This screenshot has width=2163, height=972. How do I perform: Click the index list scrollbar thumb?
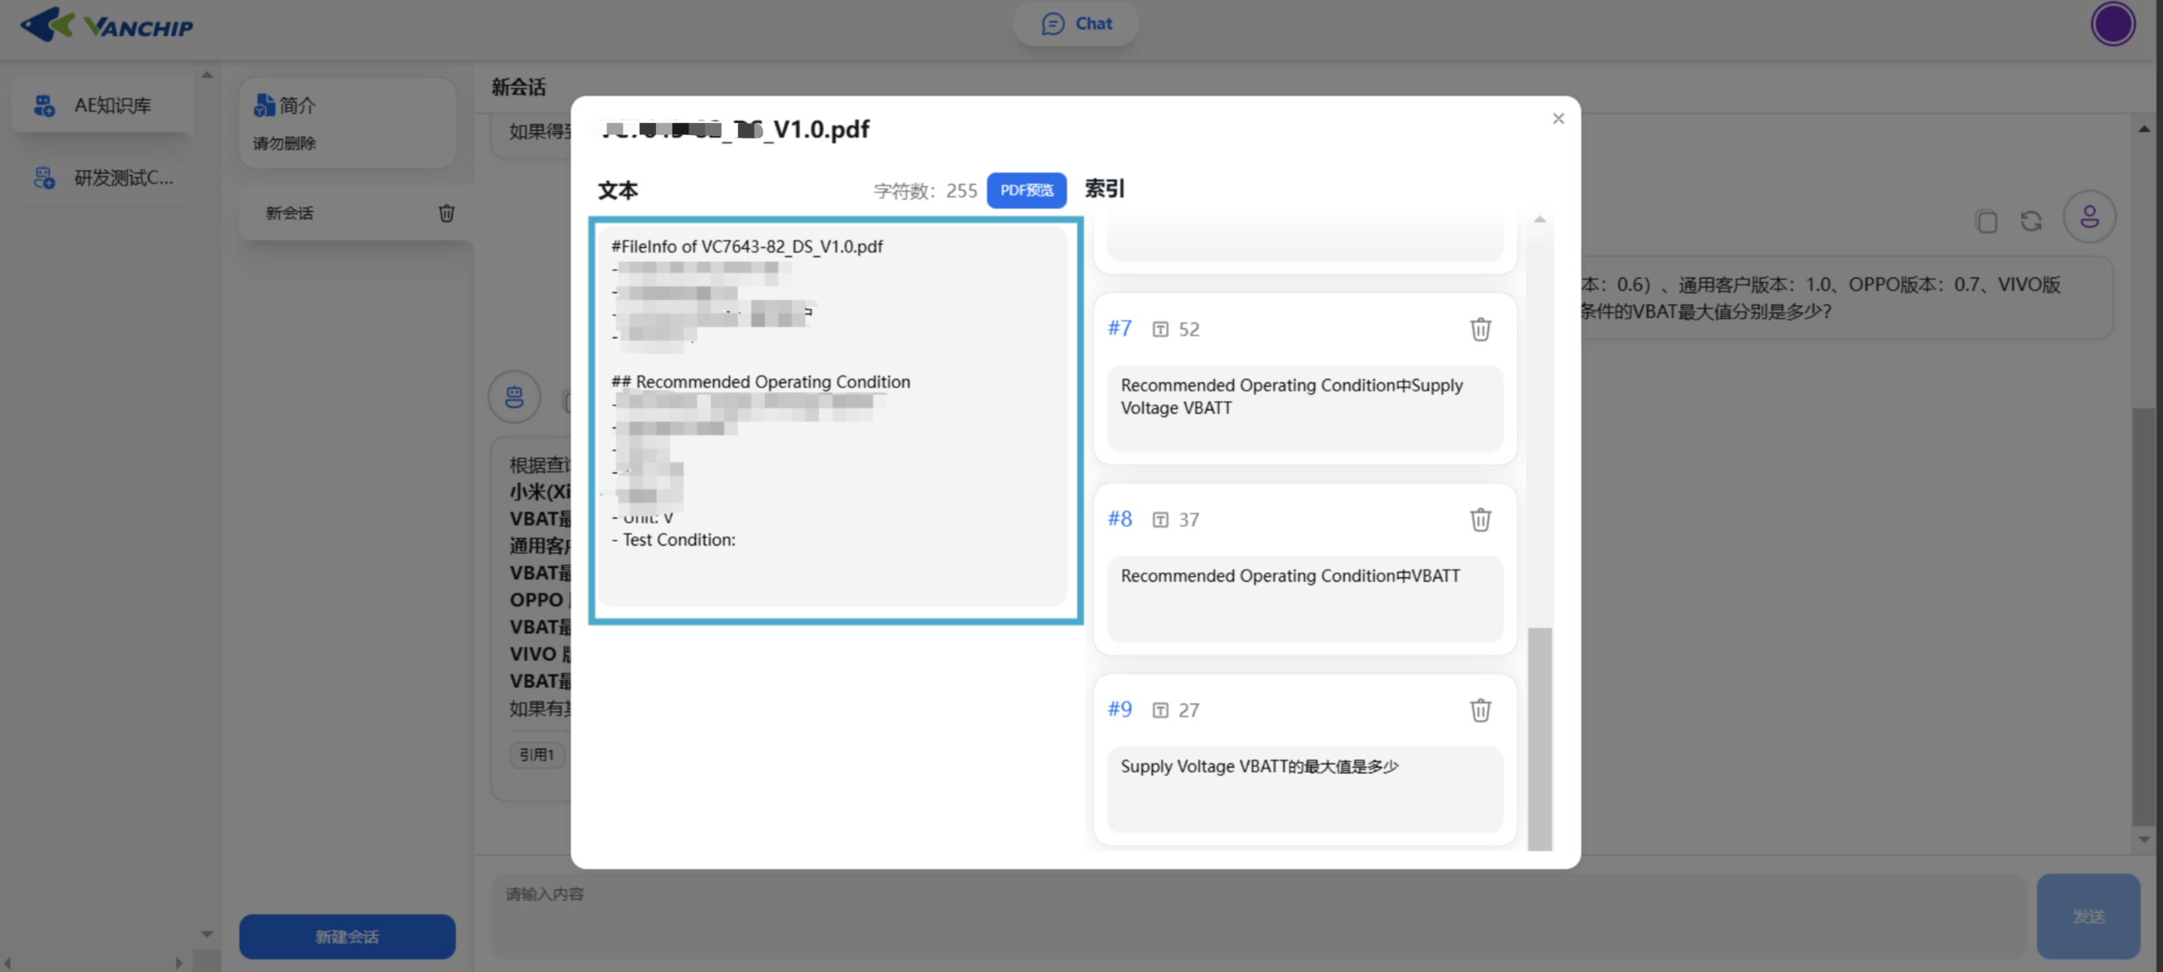click(x=1539, y=738)
